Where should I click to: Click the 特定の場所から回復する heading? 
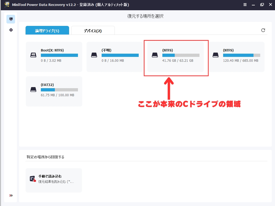pos(45,157)
